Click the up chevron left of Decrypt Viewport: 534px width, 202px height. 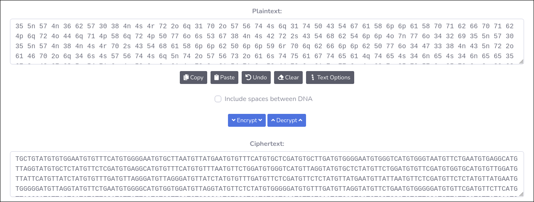[273, 120]
